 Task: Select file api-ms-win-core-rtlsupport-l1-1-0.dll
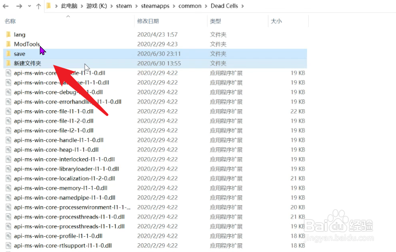[x=63, y=246]
